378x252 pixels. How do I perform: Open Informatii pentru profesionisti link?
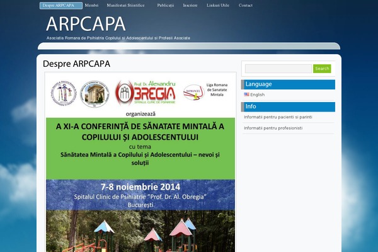click(x=273, y=128)
